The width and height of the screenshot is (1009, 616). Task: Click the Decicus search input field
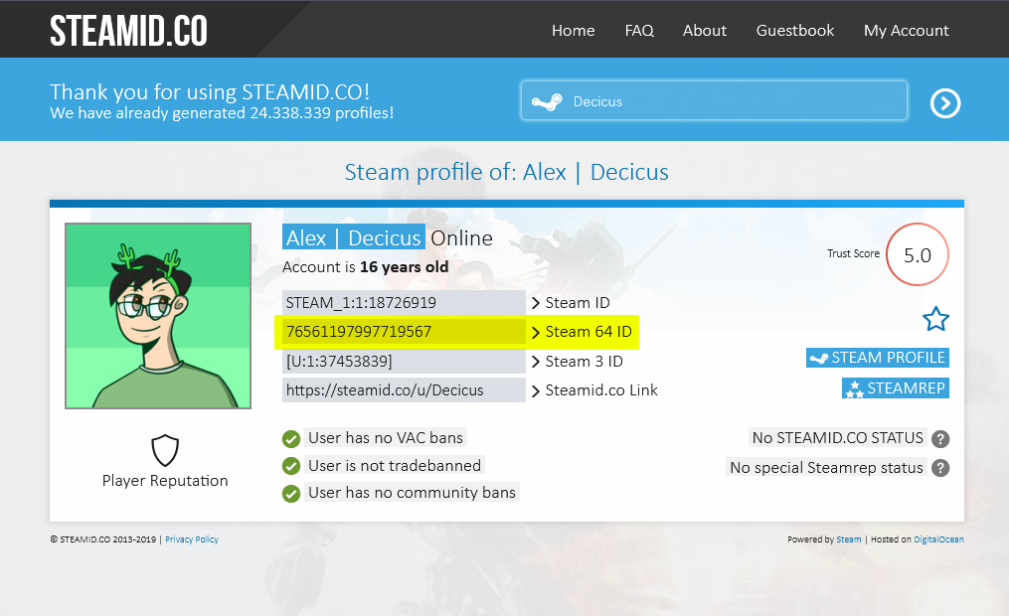click(713, 100)
